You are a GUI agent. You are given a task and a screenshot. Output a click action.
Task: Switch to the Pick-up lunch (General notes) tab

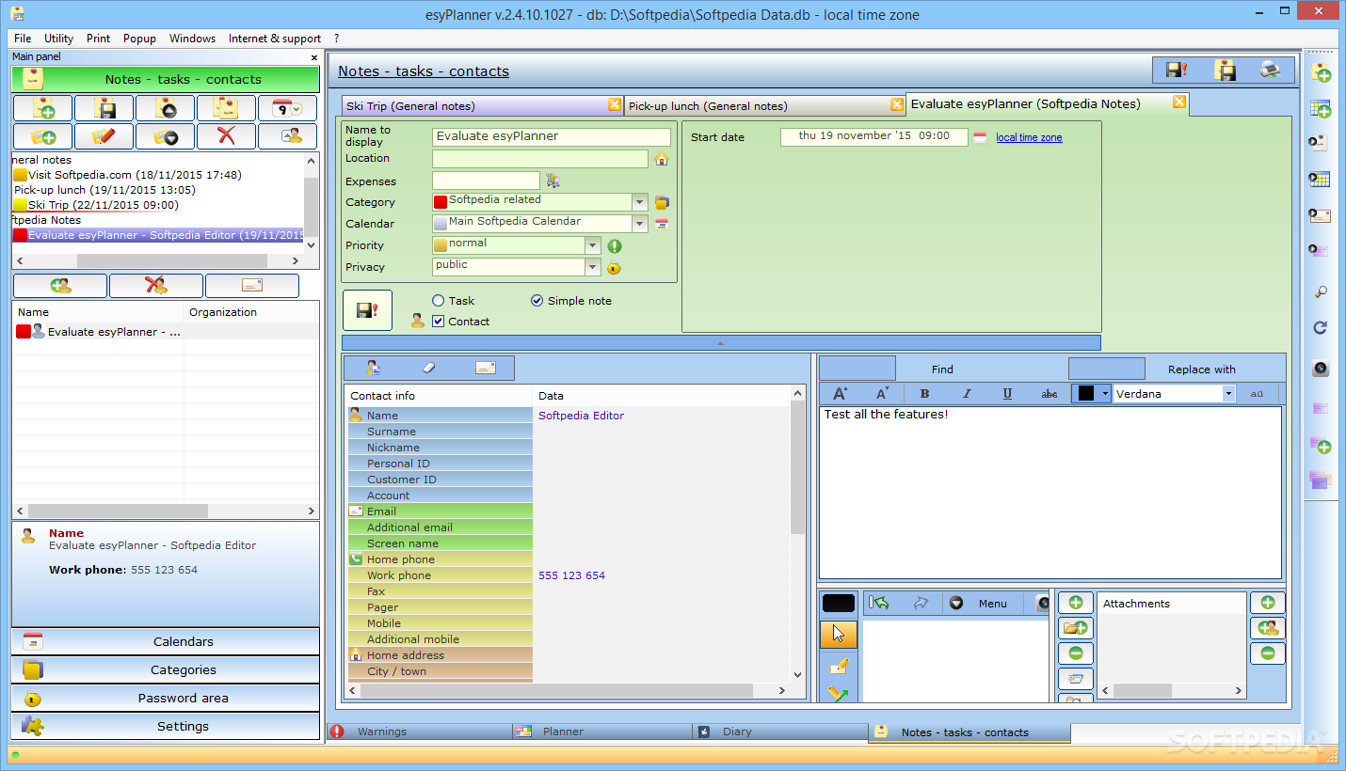point(763,105)
